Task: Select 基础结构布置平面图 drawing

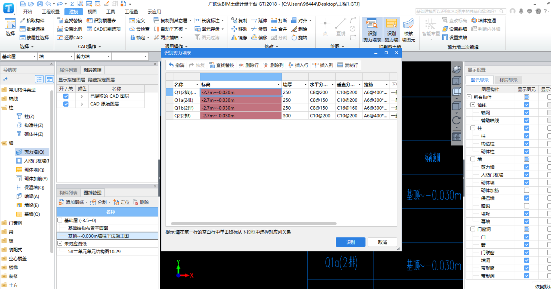Action: [x=88, y=228]
